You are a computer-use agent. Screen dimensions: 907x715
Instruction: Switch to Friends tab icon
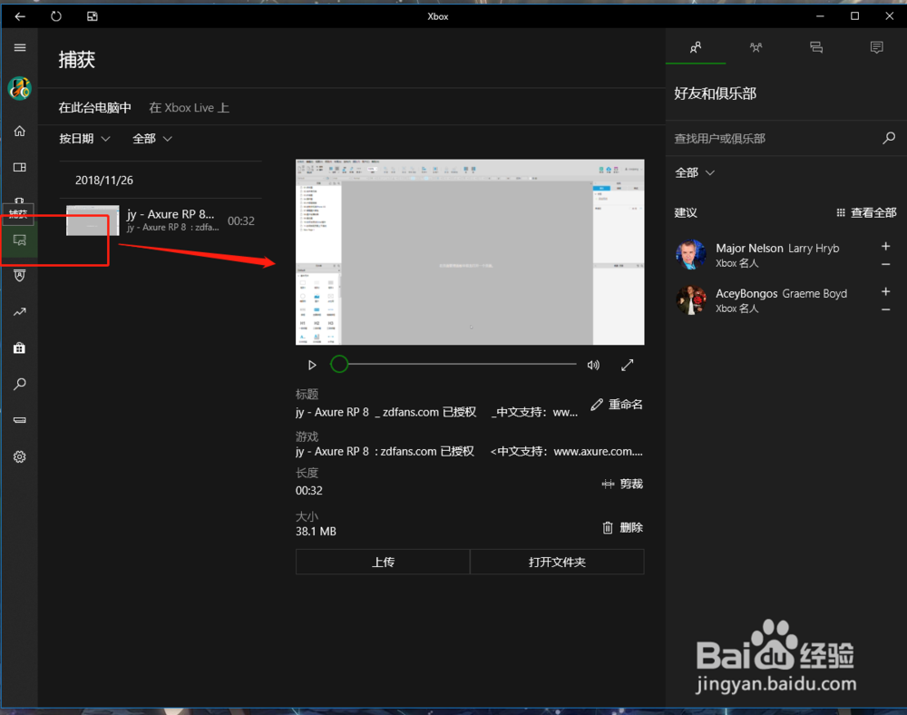pyautogui.click(x=696, y=47)
